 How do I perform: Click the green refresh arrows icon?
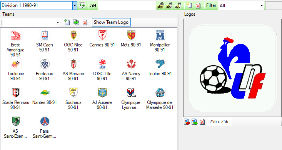coord(82,5)
